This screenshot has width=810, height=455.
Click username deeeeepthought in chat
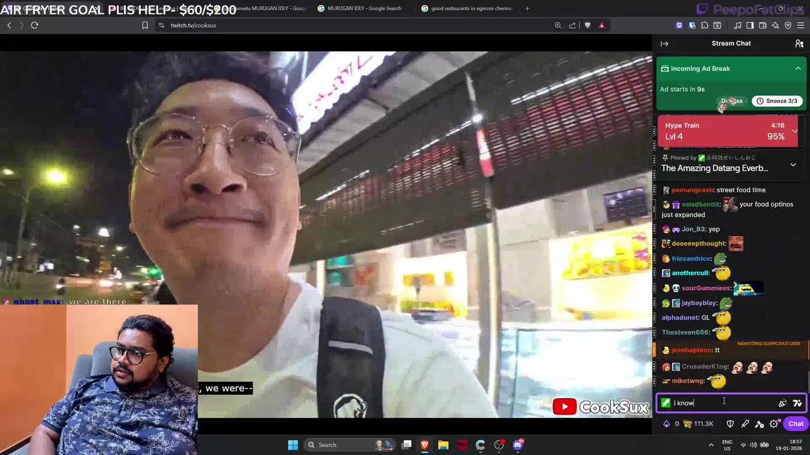coord(699,243)
